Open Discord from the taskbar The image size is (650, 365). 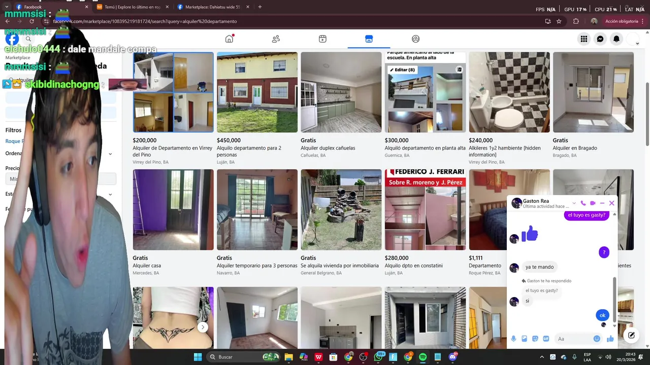coord(452,357)
